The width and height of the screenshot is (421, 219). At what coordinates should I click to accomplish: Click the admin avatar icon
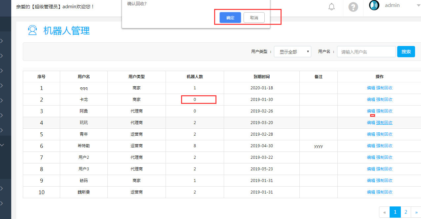[374, 5]
